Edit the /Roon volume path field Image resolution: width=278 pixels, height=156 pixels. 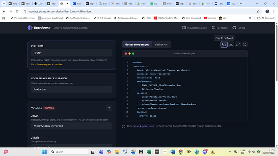72,126
